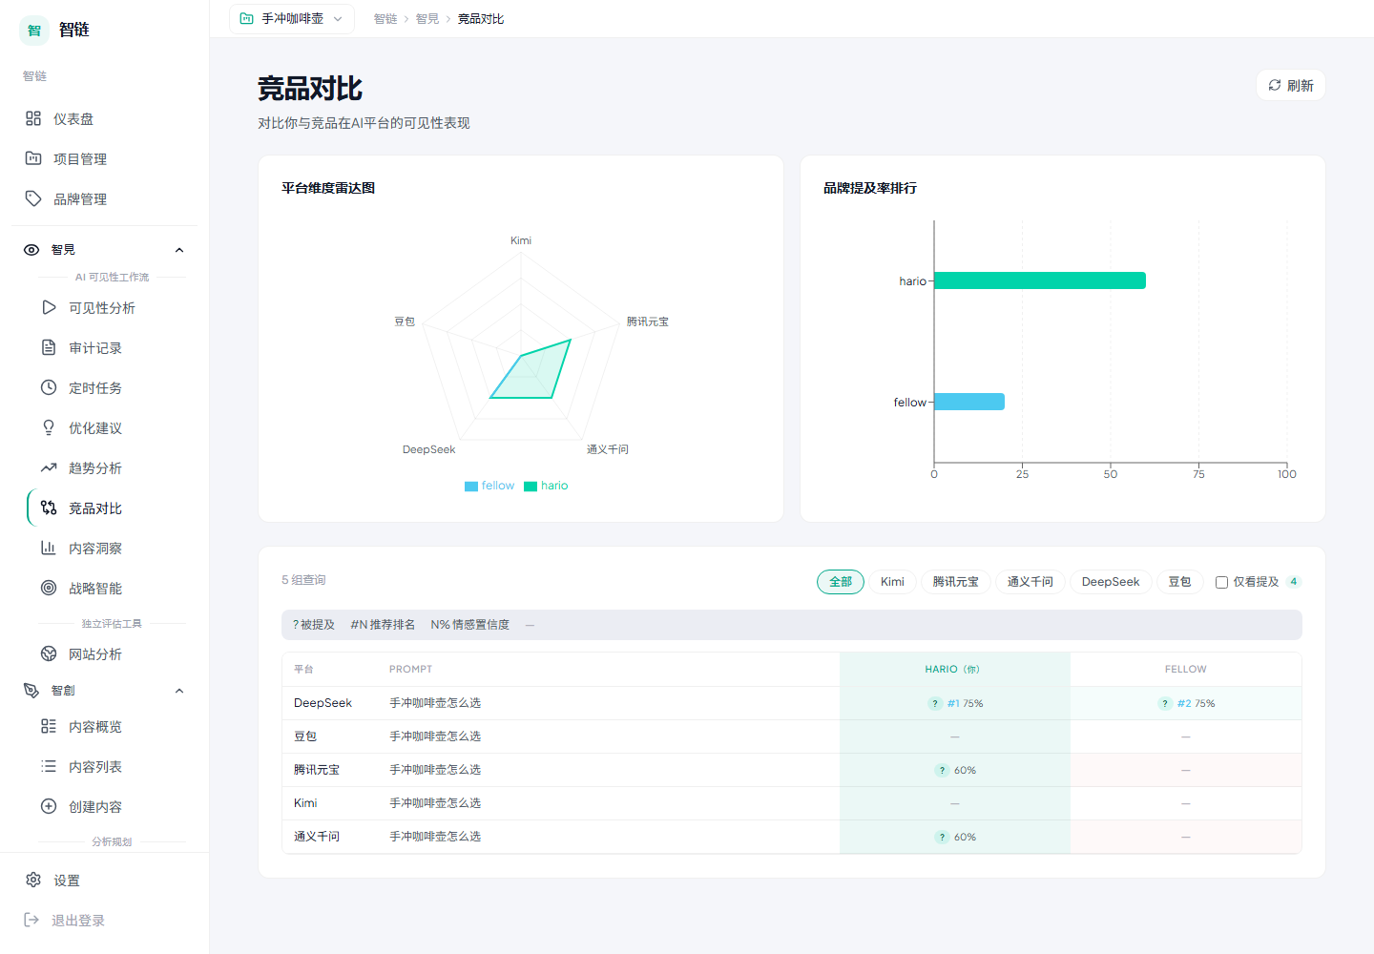Click the PROMPT column header
The width and height of the screenshot is (1374, 954).
410,670
